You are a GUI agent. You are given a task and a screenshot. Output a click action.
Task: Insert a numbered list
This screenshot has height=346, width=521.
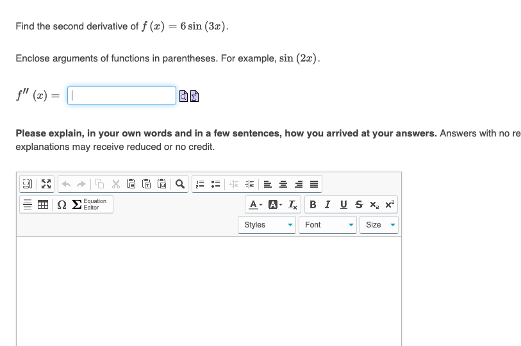200,184
